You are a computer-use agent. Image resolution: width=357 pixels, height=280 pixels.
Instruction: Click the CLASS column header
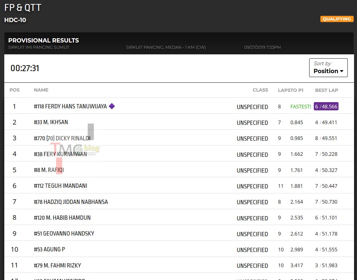(260, 90)
